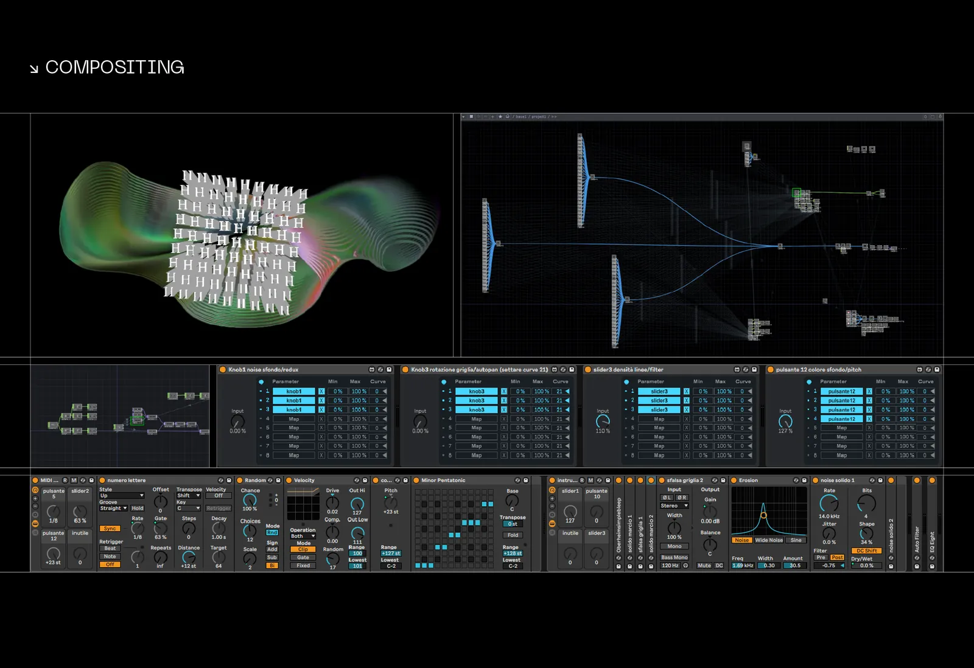Click Mute button in sfalsa griglia 2

point(704,566)
